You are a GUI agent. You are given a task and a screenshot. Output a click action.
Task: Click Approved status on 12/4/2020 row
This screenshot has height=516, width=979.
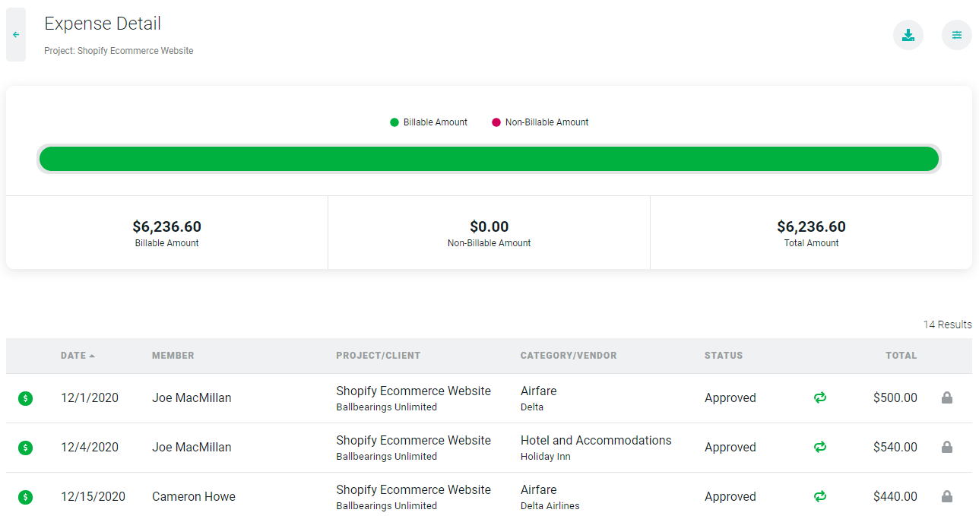[x=730, y=448]
